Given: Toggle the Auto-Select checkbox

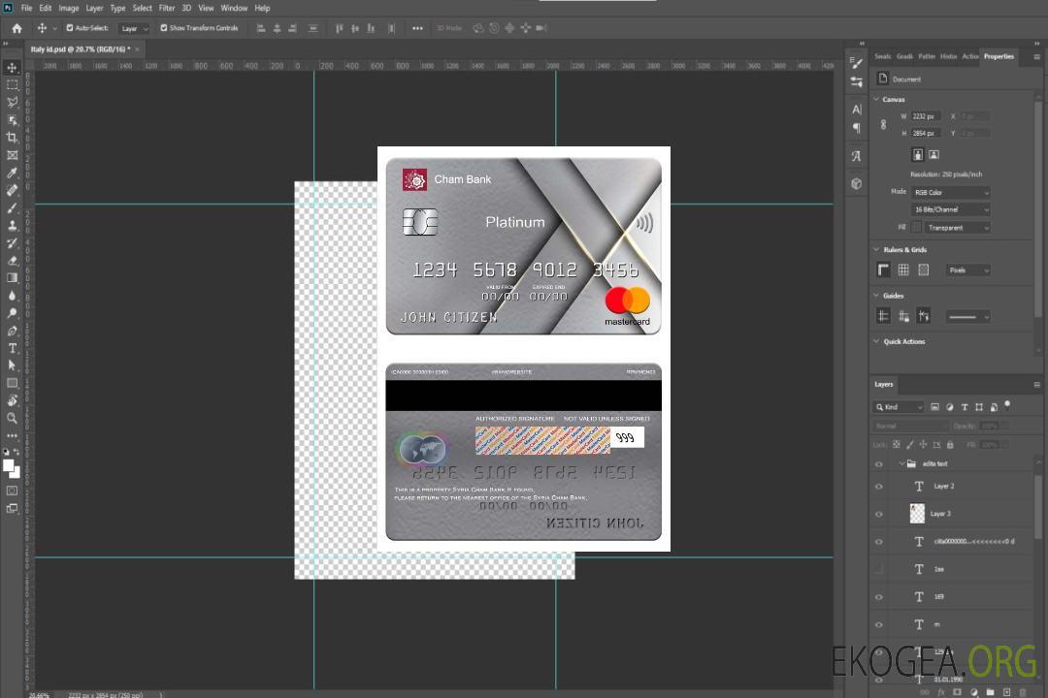Looking at the screenshot, I should click(70, 28).
